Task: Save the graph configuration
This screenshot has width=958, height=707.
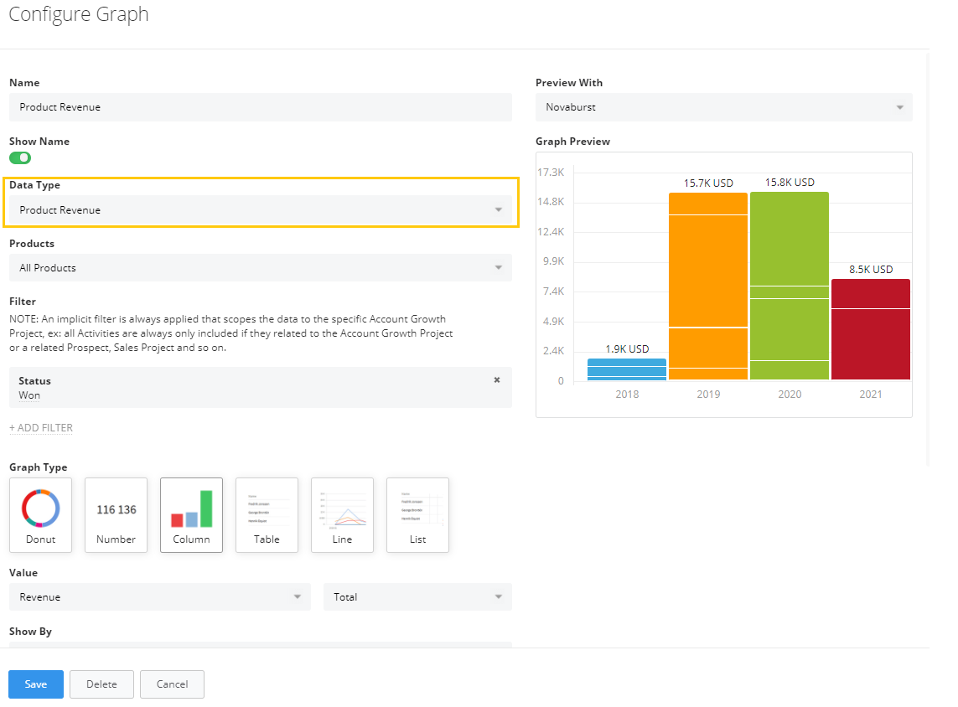Action: (35, 684)
